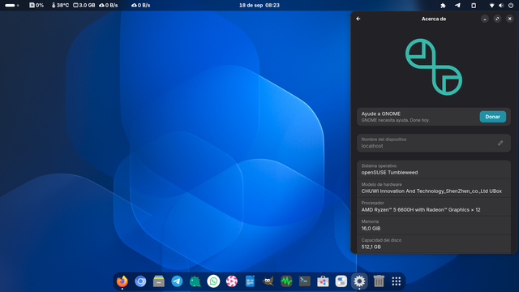Screen dimensions: 519x292
Task: Edit device name with the pencil icon
Action: [x=500, y=143]
